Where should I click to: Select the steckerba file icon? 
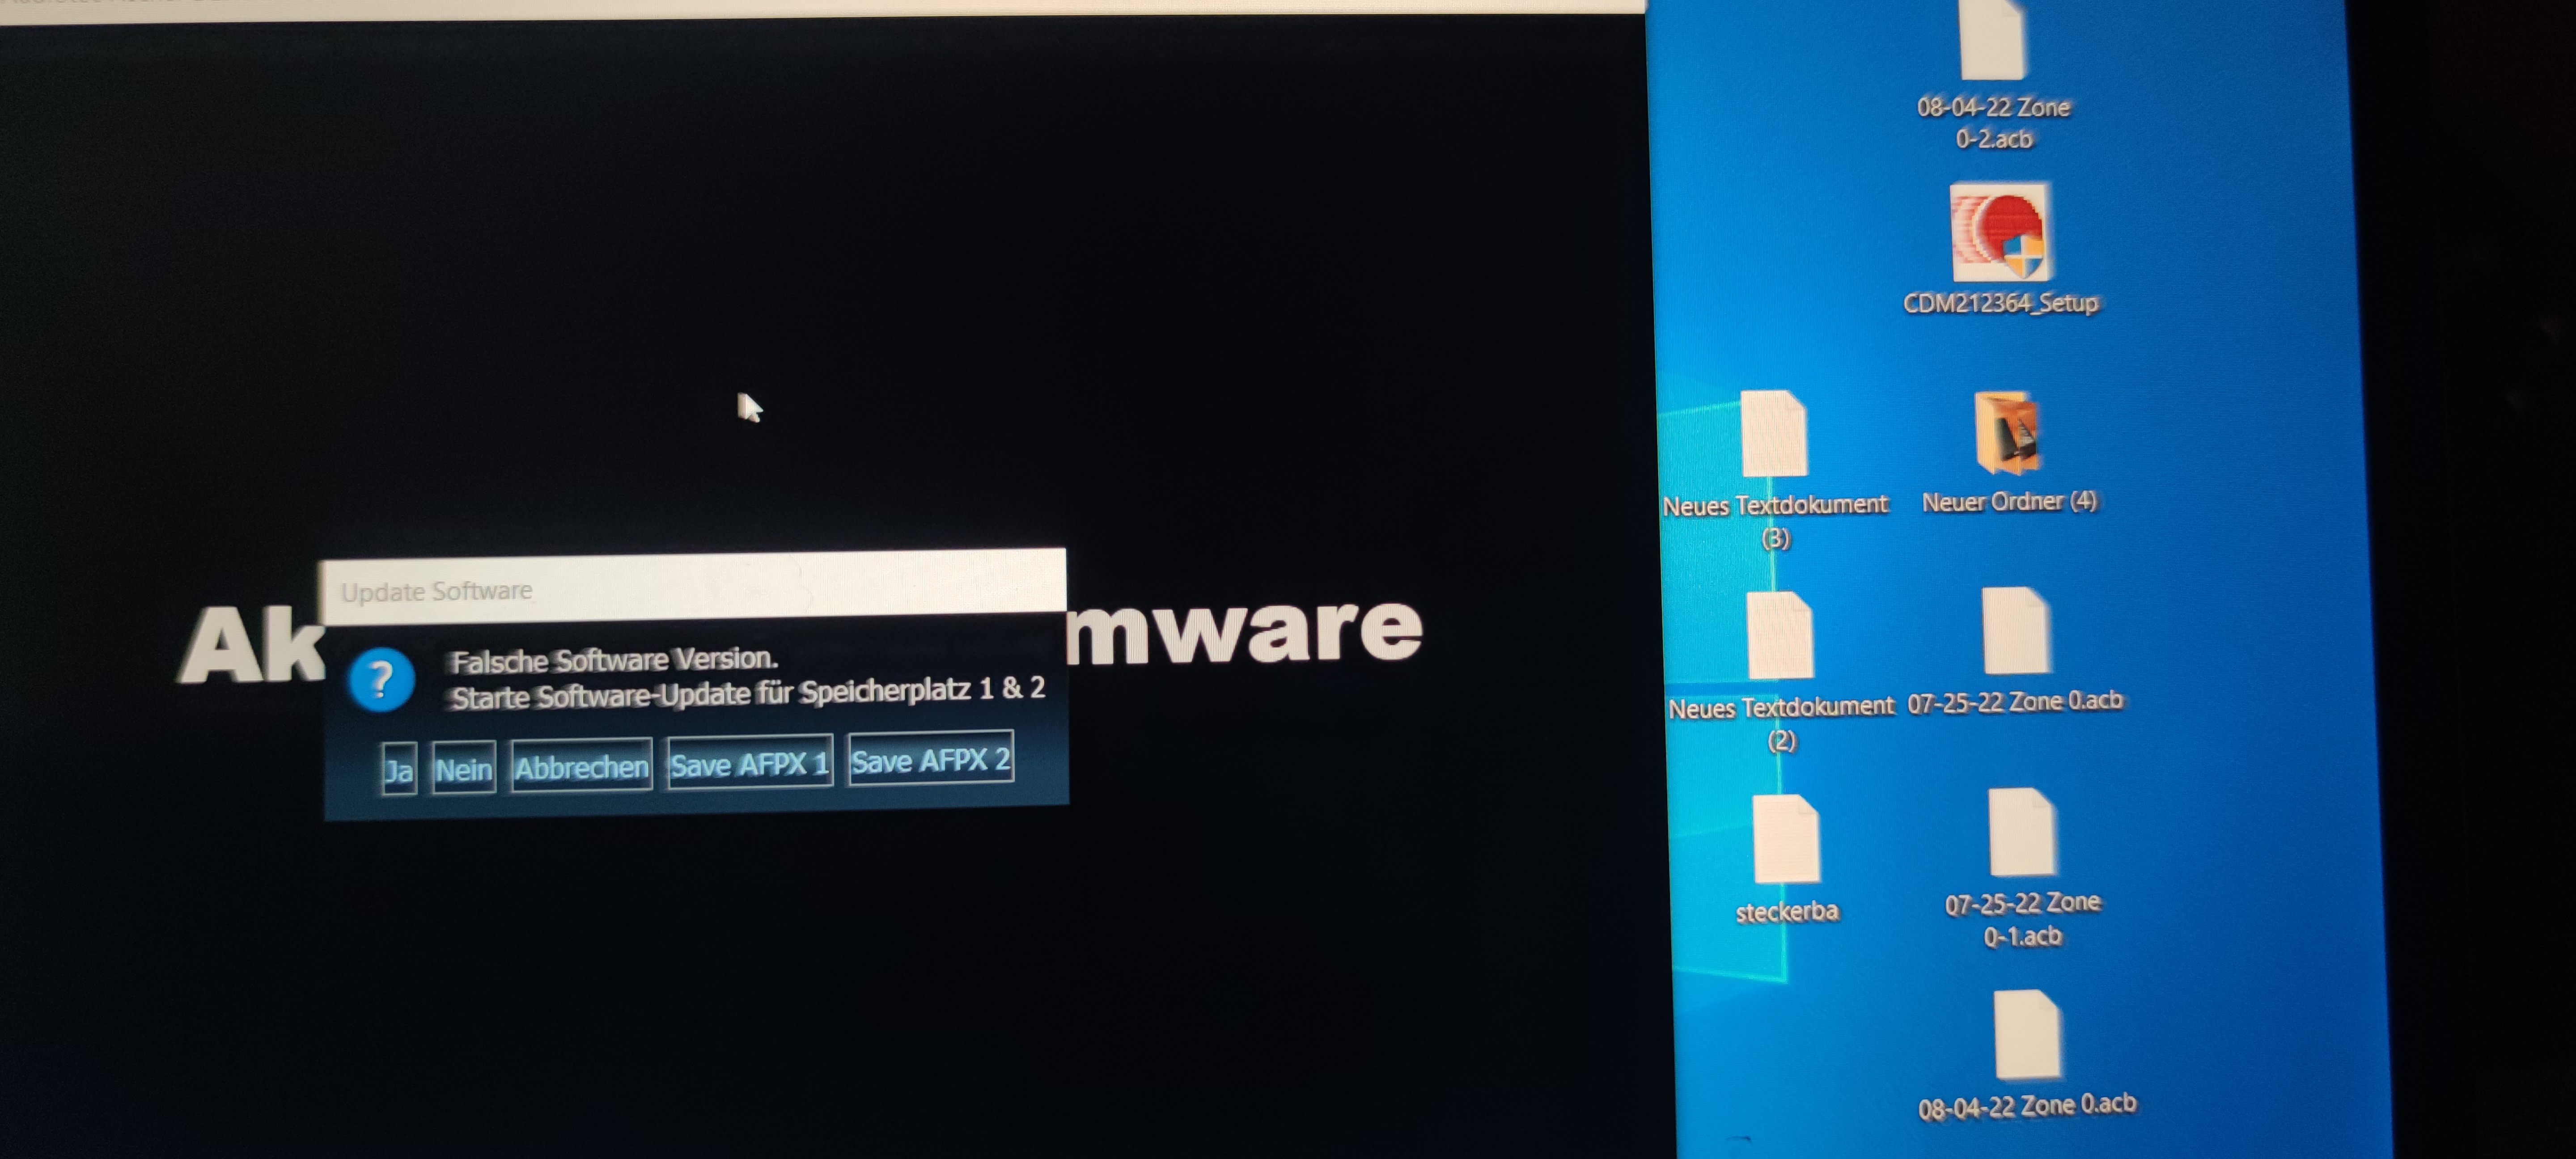(1786, 838)
